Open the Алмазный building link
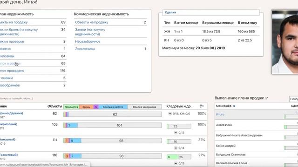Image resolution: width=298 pixels, height=167 pixels. click(7, 140)
